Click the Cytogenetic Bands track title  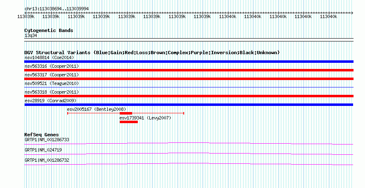(x=49, y=30)
